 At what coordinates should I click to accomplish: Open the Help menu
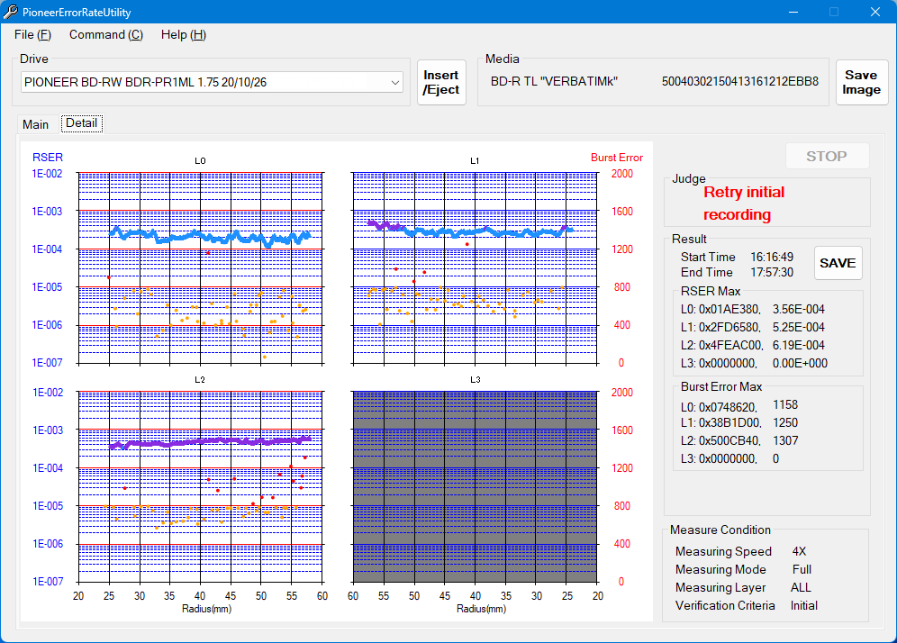[183, 34]
